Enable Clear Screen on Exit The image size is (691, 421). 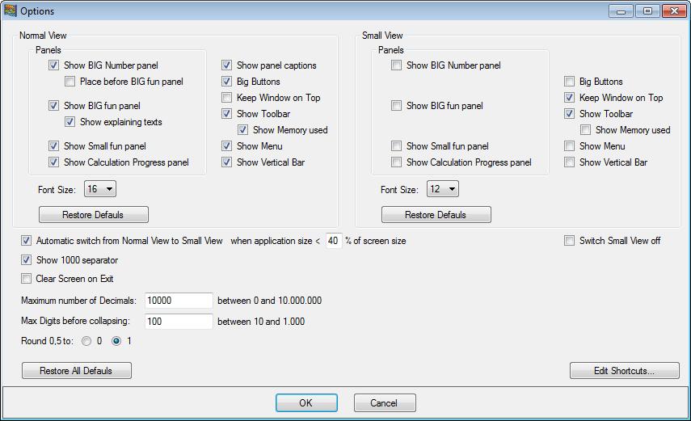point(27,279)
